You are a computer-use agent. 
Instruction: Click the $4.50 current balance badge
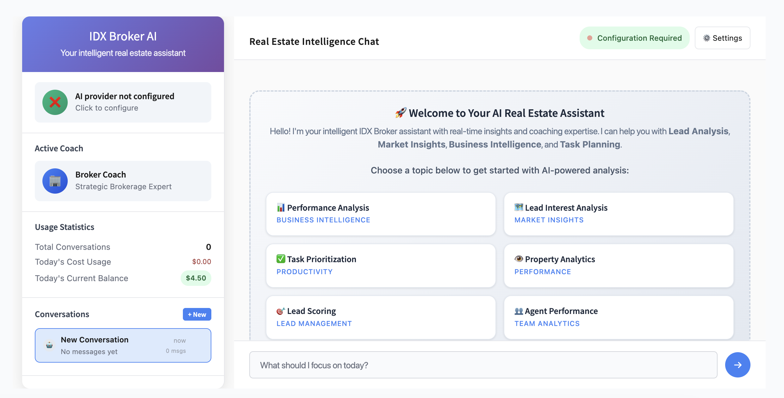(x=196, y=278)
